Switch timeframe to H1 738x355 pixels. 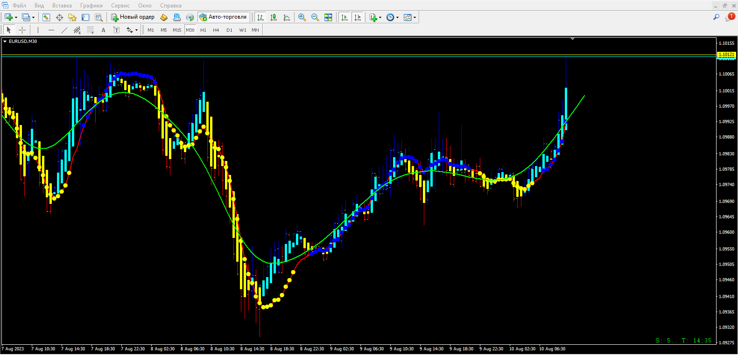(x=203, y=30)
